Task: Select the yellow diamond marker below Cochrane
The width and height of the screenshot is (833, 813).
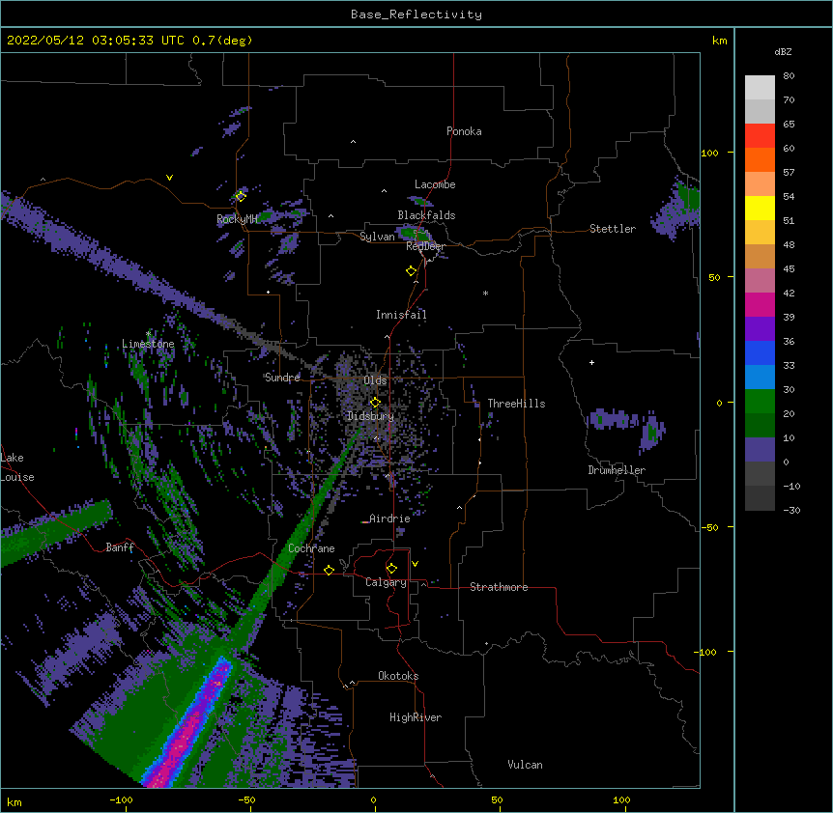Action: 329,570
